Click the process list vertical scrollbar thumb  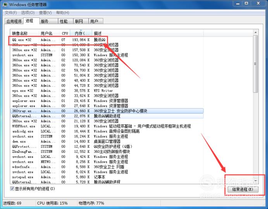[256, 64]
